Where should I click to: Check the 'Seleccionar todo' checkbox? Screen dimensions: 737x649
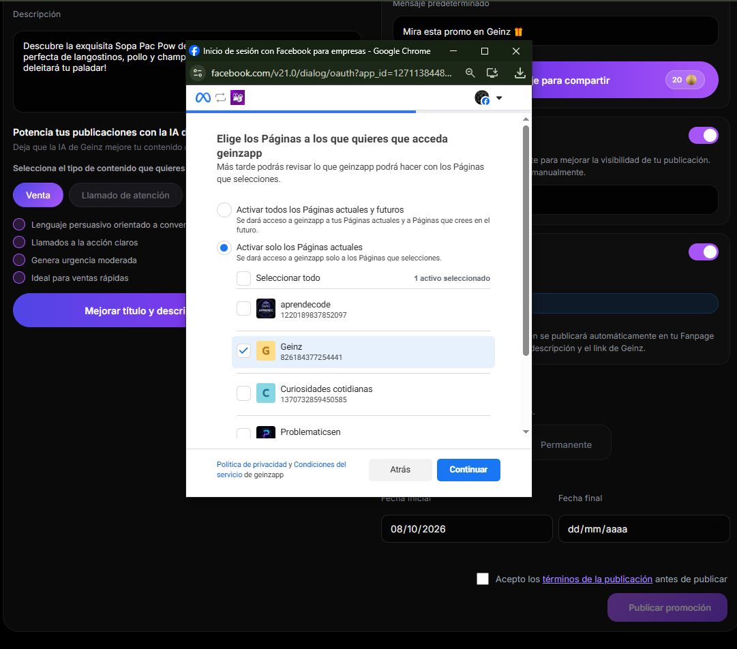243,278
